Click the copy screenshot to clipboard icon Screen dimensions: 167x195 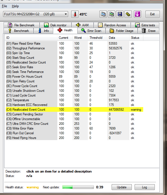[112, 14]
